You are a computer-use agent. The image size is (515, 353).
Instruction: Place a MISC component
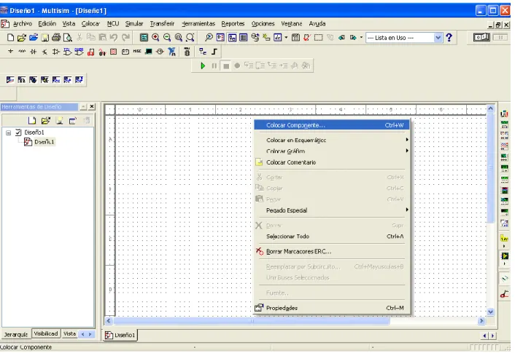click(137, 52)
